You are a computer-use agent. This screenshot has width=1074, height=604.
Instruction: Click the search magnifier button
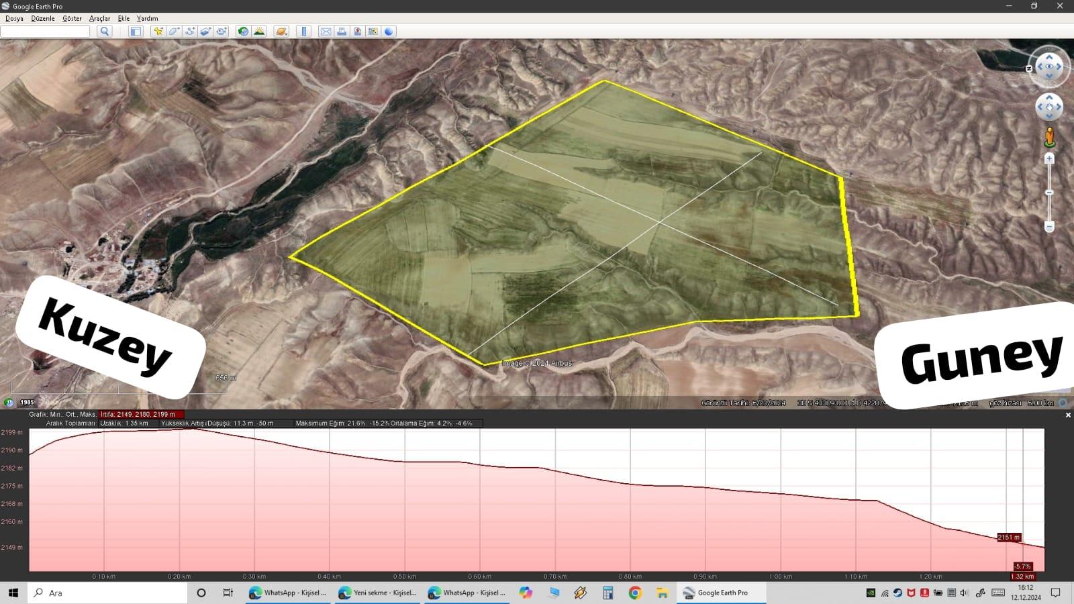pos(104,32)
